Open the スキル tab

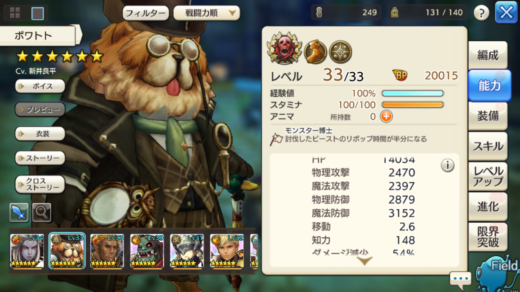488,146
